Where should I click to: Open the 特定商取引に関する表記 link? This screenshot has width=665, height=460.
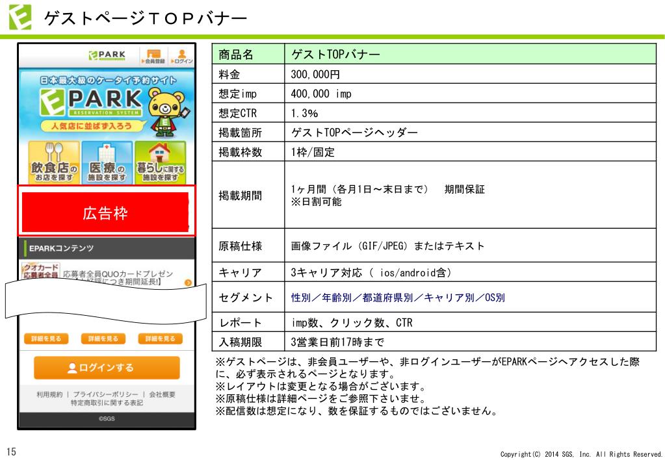point(107,403)
